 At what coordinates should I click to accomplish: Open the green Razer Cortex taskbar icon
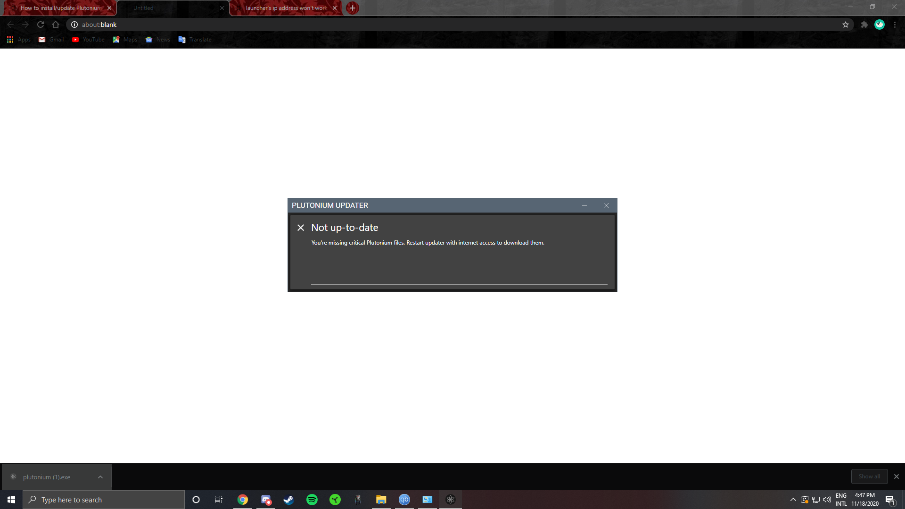[335, 500]
